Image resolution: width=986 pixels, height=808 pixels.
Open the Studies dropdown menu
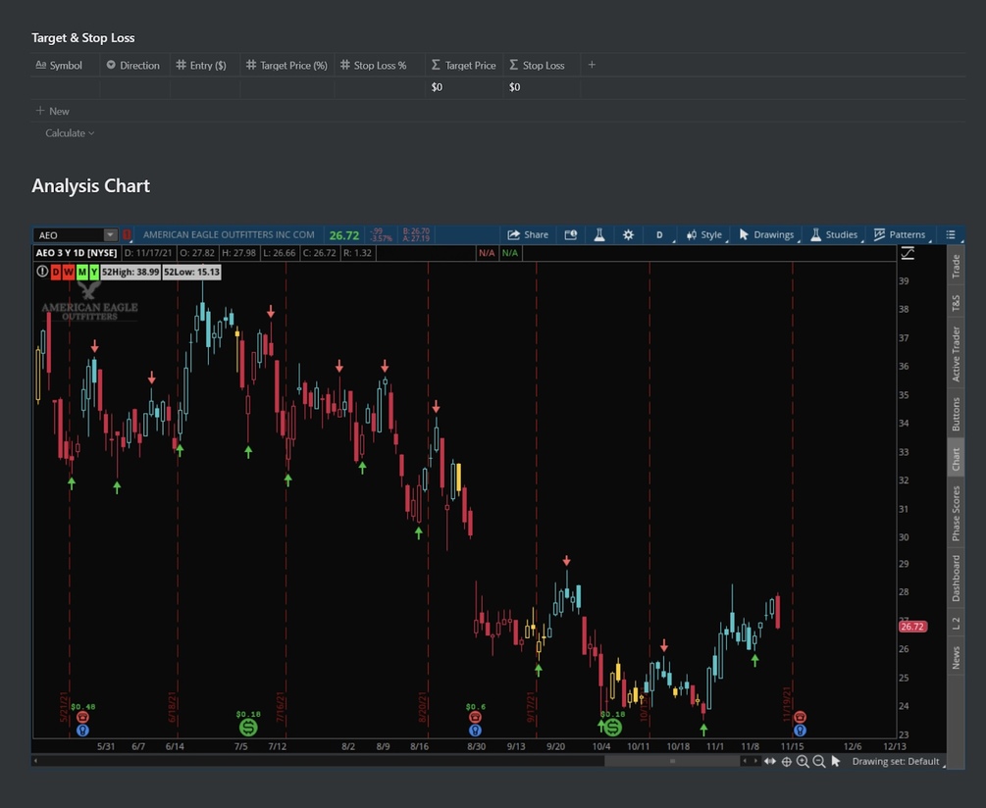click(x=834, y=234)
